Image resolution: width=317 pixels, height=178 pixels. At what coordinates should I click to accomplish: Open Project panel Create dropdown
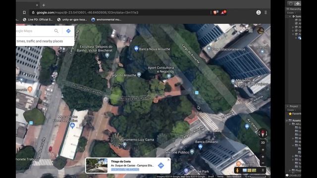coord(291,110)
